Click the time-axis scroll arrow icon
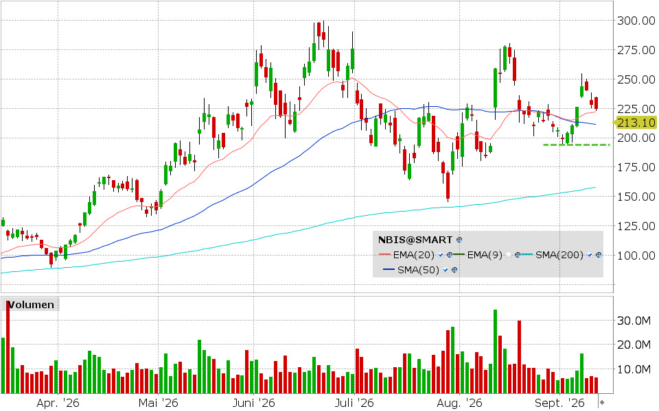 (x=602, y=403)
